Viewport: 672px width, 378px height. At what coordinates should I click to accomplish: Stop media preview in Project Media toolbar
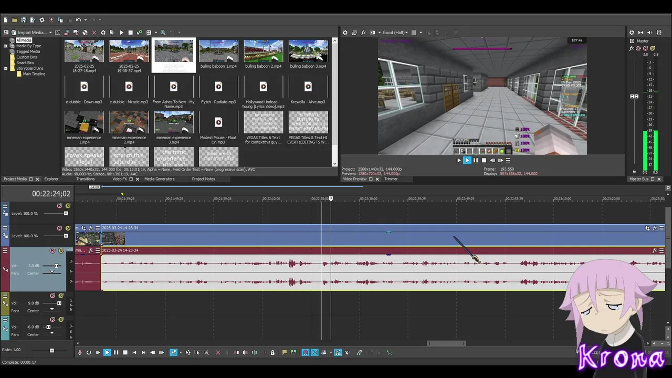[130, 33]
